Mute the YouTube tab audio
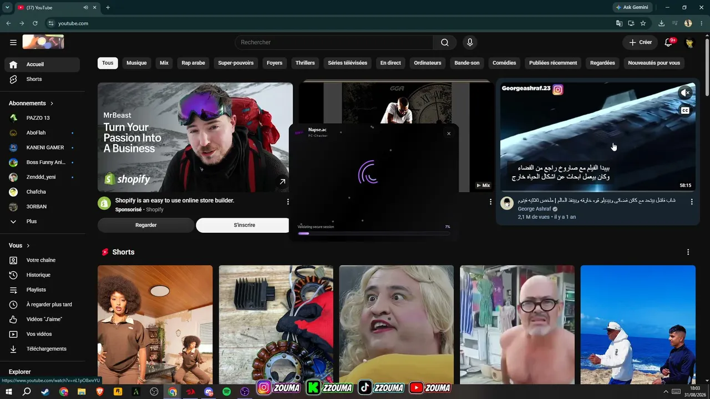This screenshot has height=399, width=710. point(85,7)
